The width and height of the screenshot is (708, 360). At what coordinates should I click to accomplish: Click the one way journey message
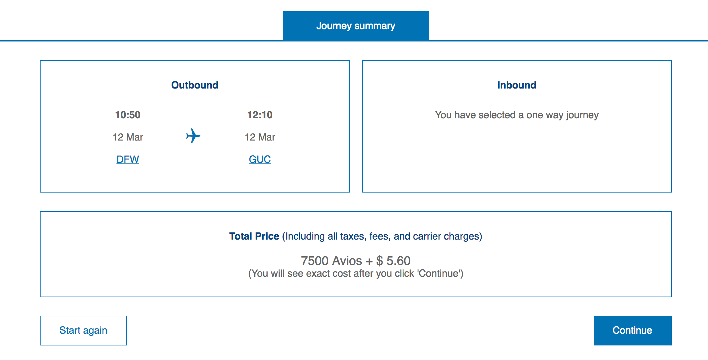[x=517, y=115]
